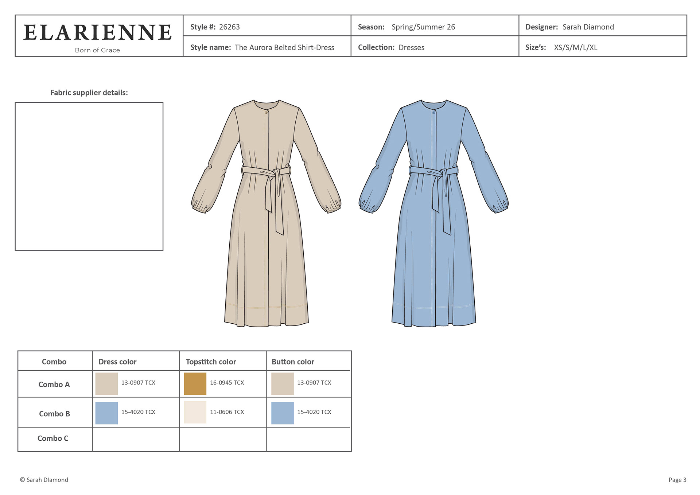Screen dimensions: 700x495
Task: Click the ELARIENNE brand logo
Action: pyautogui.click(x=98, y=33)
